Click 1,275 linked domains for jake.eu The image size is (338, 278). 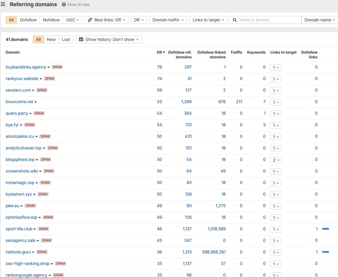click(220, 206)
